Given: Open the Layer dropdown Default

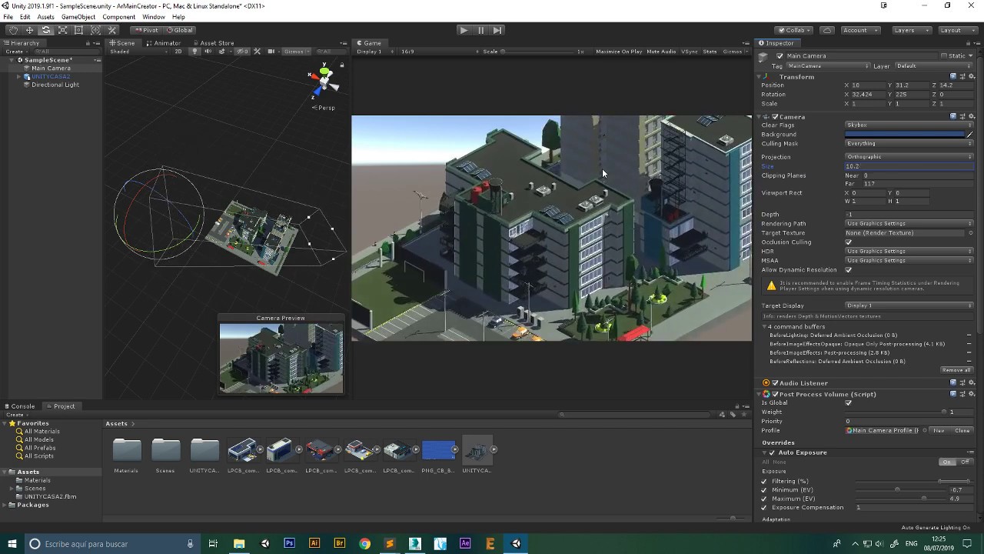Looking at the screenshot, I should (932, 65).
